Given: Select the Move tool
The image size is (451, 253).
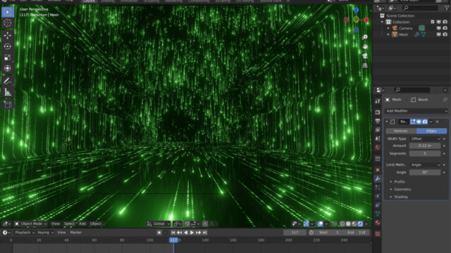Looking at the screenshot, I should click(x=8, y=35).
